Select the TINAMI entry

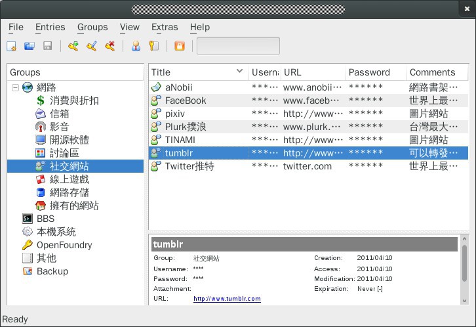pos(308,140)
